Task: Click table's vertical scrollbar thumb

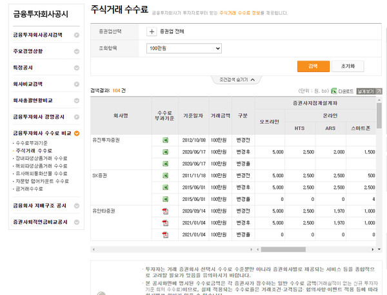Action: coord(379,115)
